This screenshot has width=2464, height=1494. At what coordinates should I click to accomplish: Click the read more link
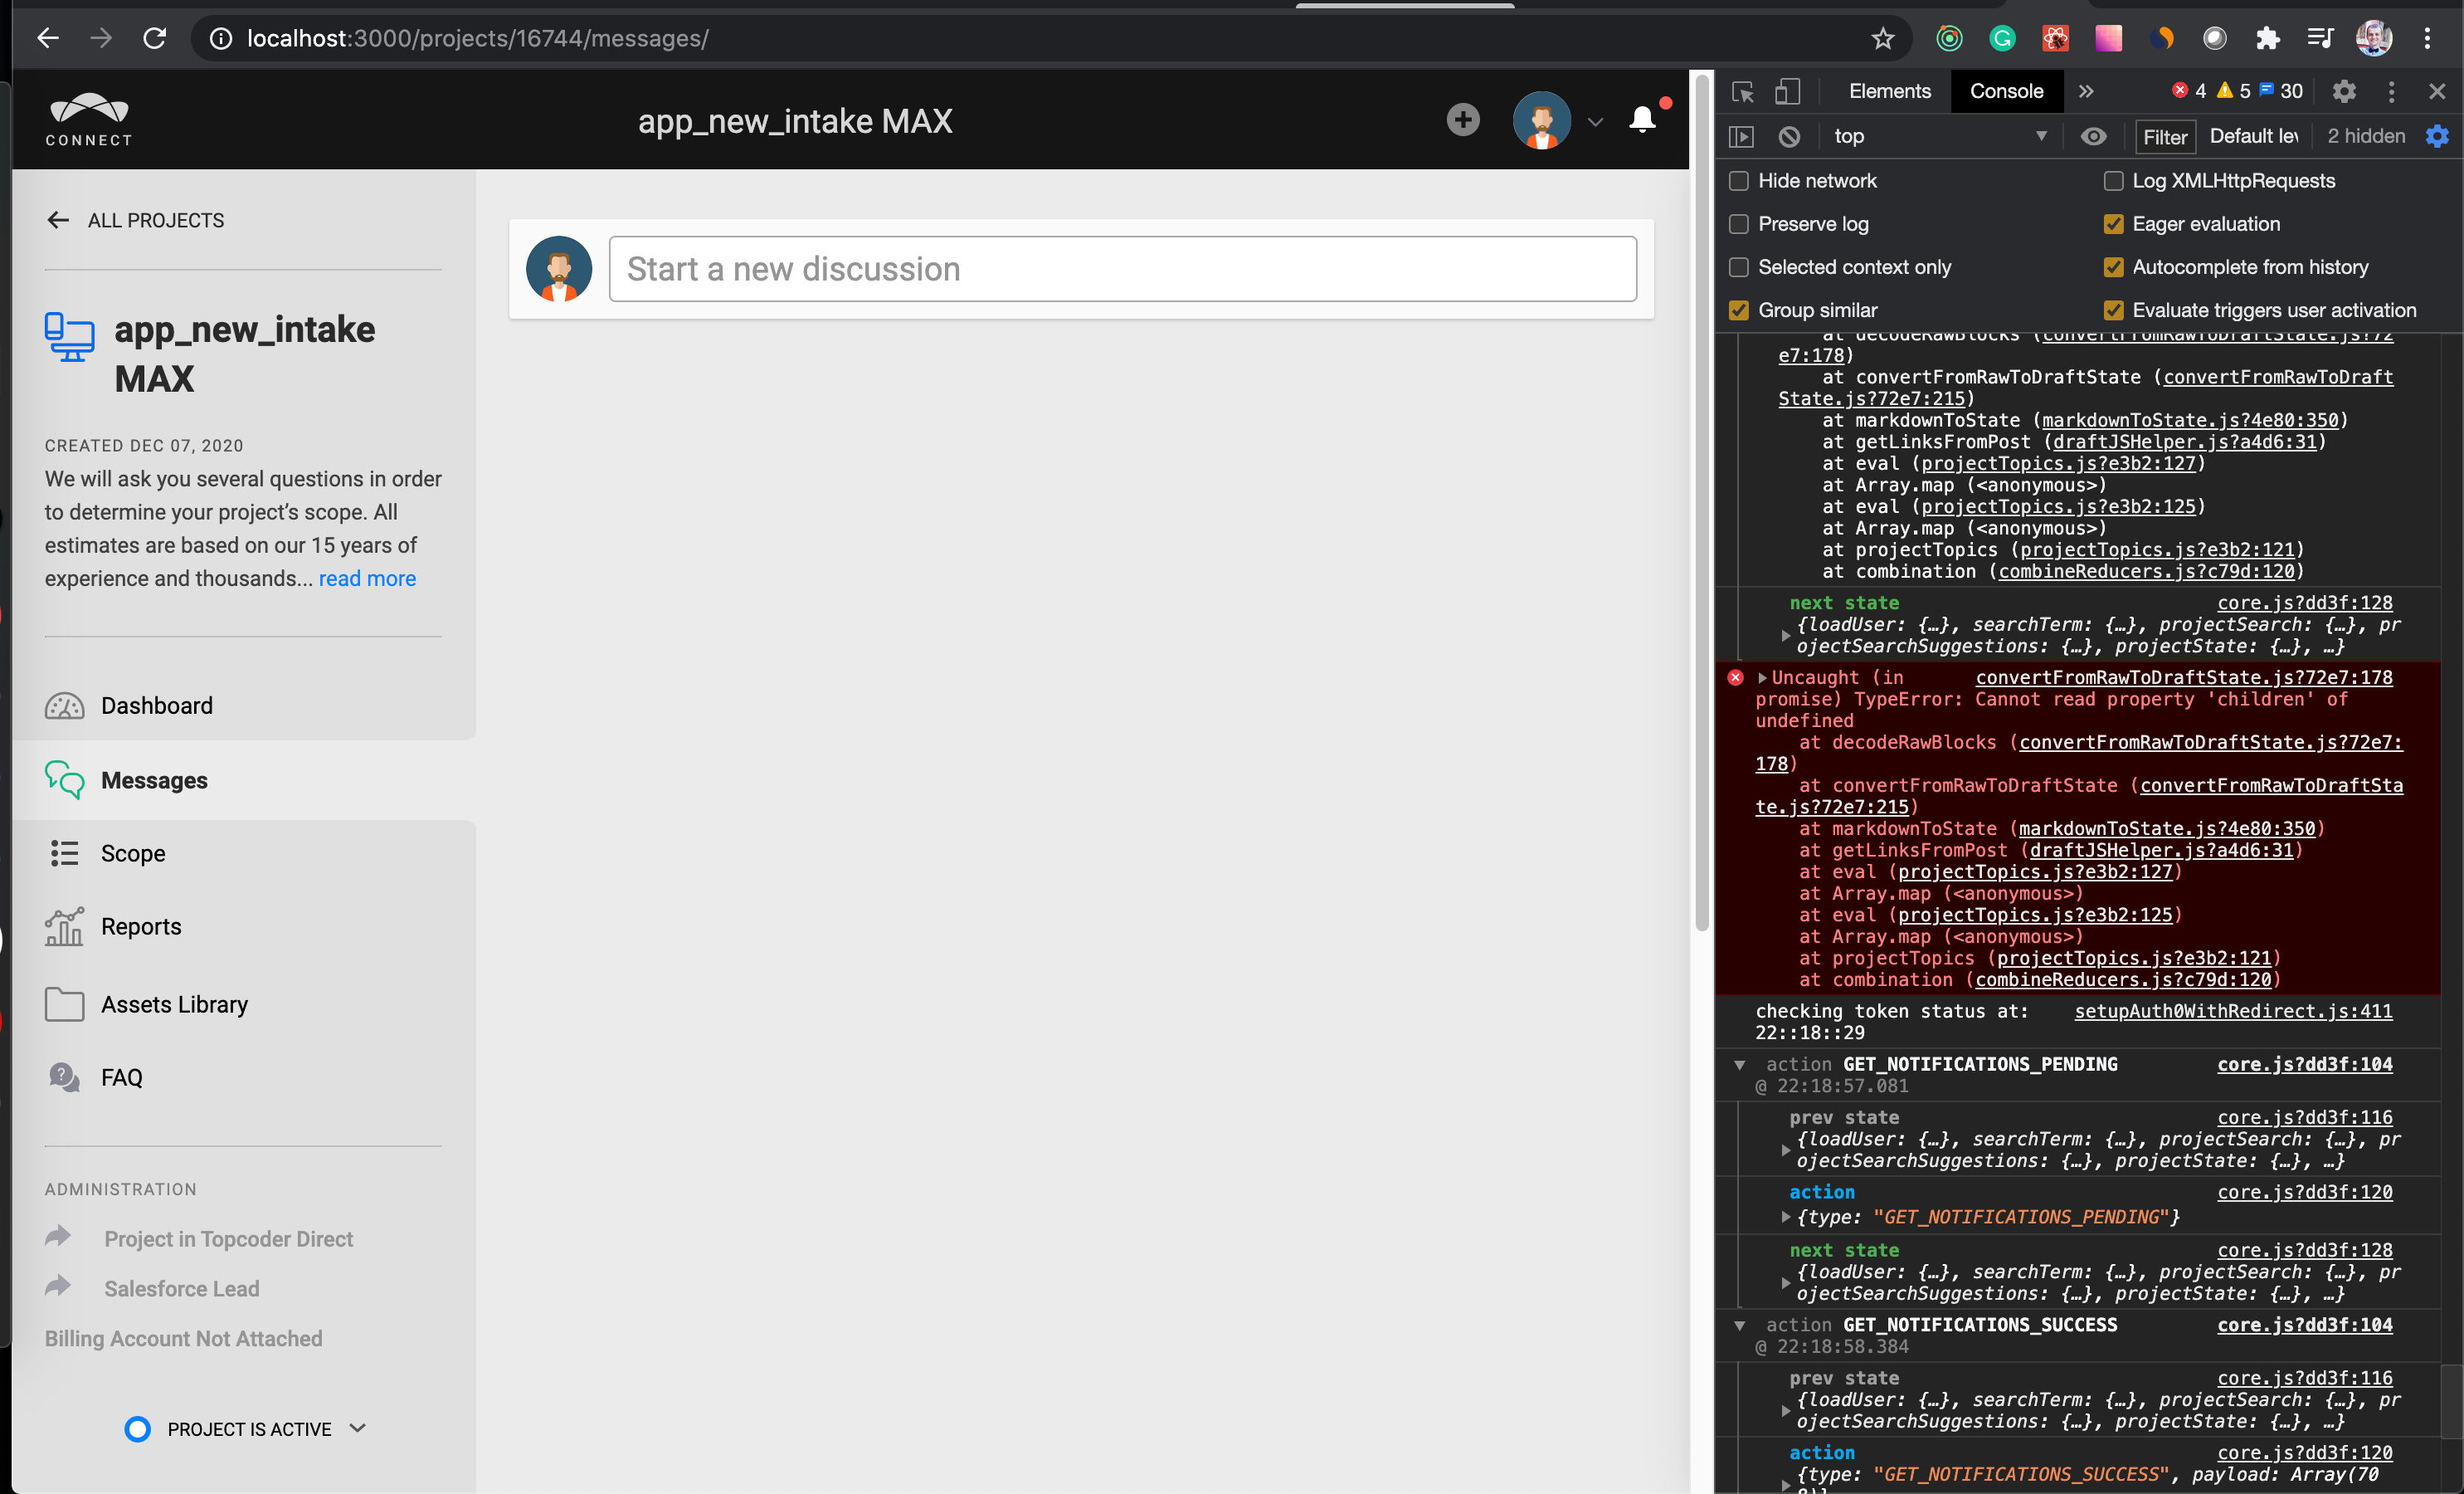coord(367,579)
